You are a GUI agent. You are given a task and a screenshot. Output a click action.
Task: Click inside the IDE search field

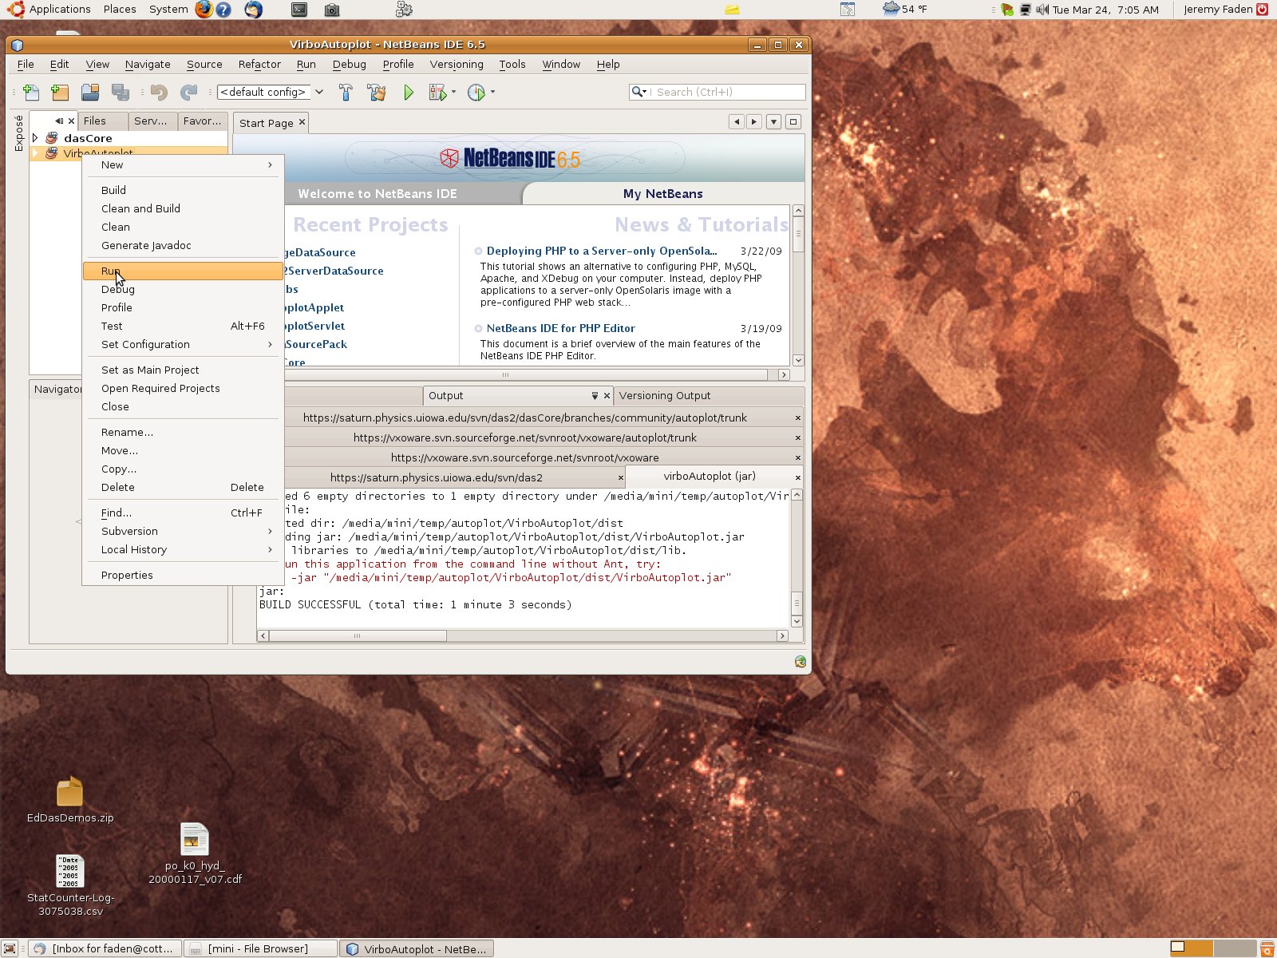718,92
